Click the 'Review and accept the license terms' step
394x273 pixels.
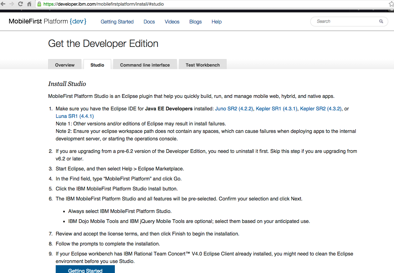(x=147, y=234)
